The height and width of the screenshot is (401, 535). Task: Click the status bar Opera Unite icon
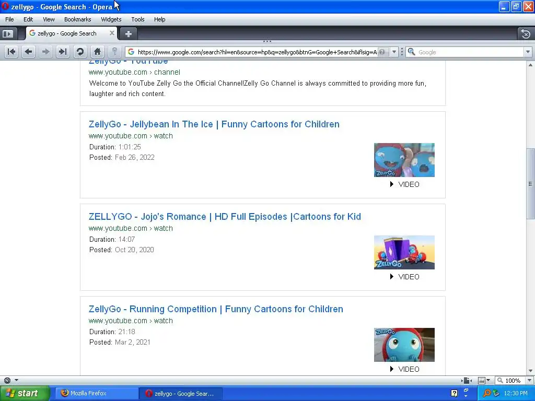point(7,380)
